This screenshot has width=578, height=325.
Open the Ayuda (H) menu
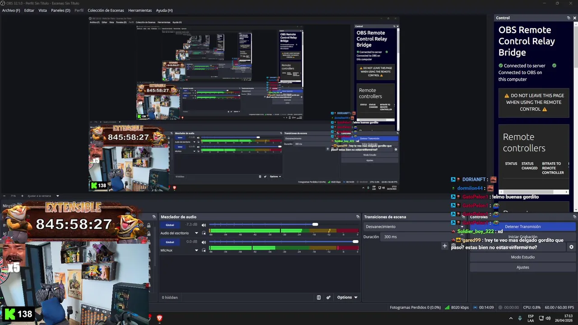click(x=164, y=10)
